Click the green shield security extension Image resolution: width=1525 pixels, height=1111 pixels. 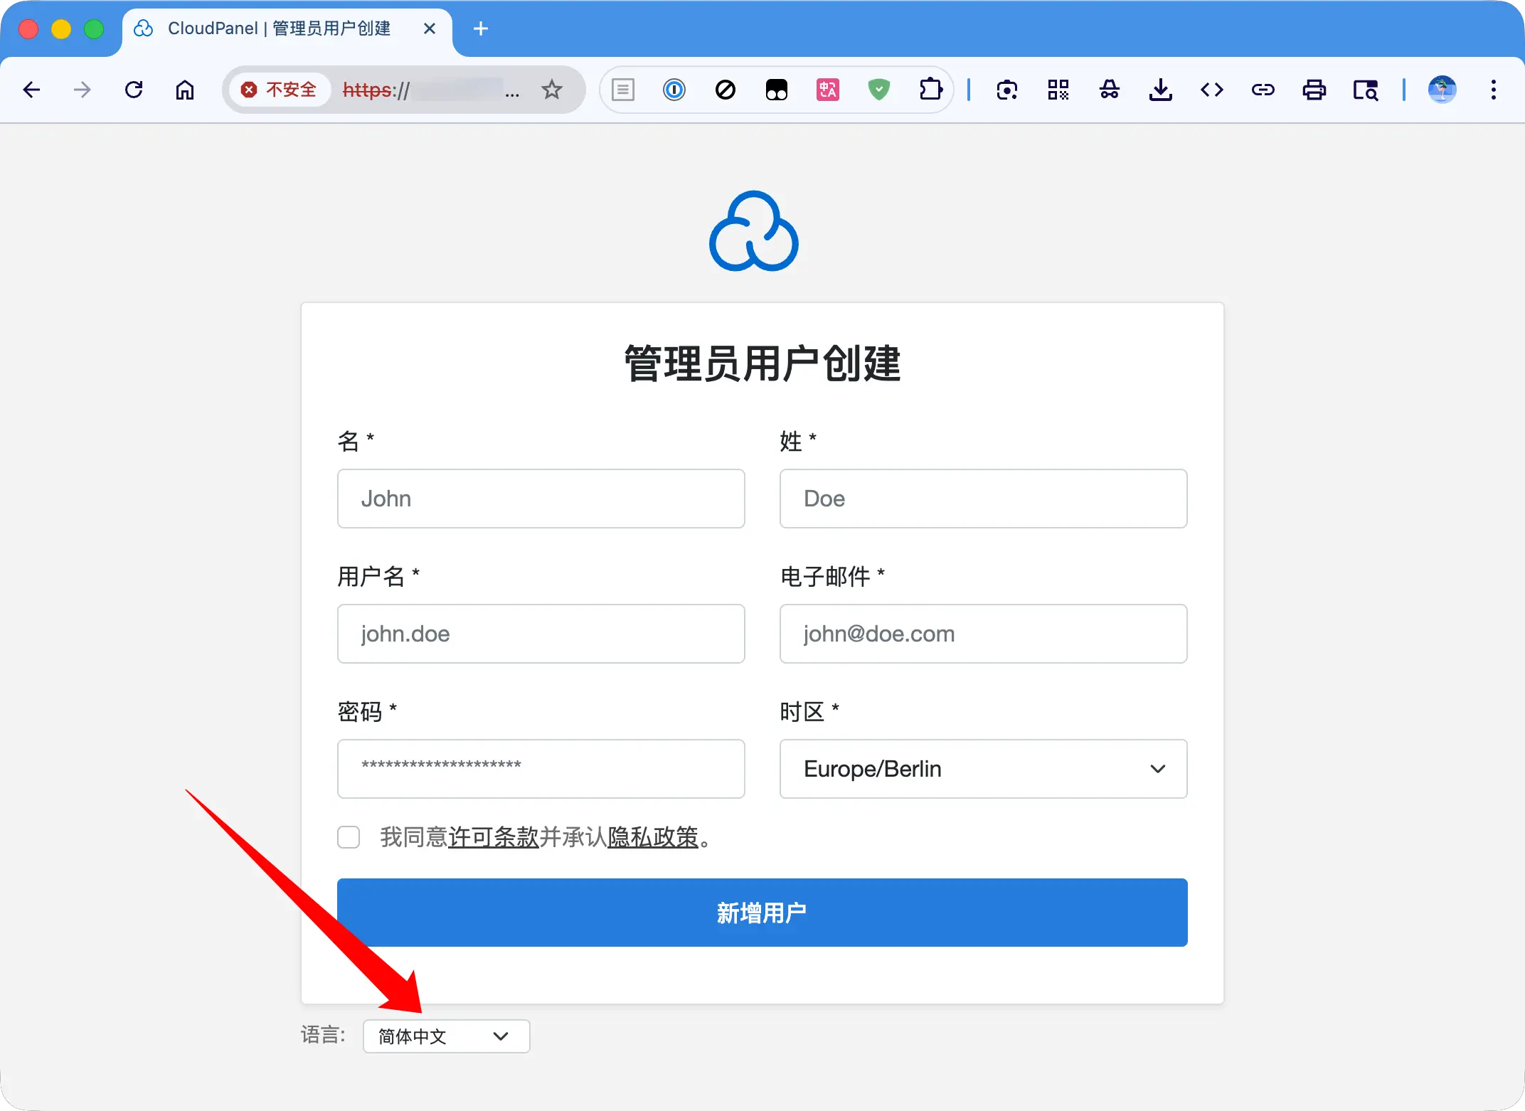[x=879, y=90]
